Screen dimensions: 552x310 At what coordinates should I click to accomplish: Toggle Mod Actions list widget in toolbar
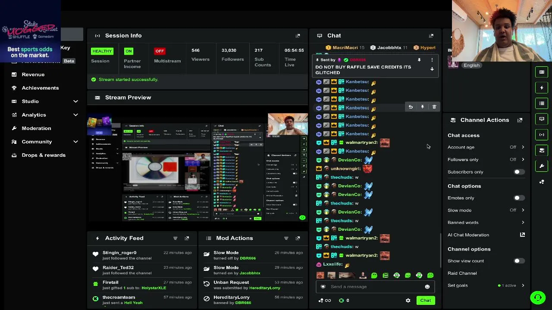click(542, 103)
